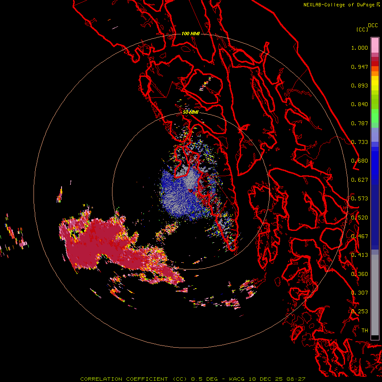The width and height of the screenshot is (382, 382).
Task: Select the 0.787 legend value
Action: point(360,123)
